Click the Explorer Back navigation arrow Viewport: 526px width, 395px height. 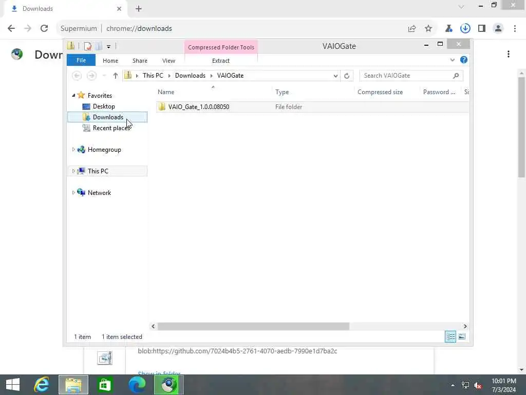tap(77, 76)
